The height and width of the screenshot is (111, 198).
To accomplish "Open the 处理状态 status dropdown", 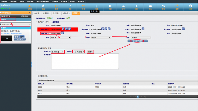I will (58, 52).
